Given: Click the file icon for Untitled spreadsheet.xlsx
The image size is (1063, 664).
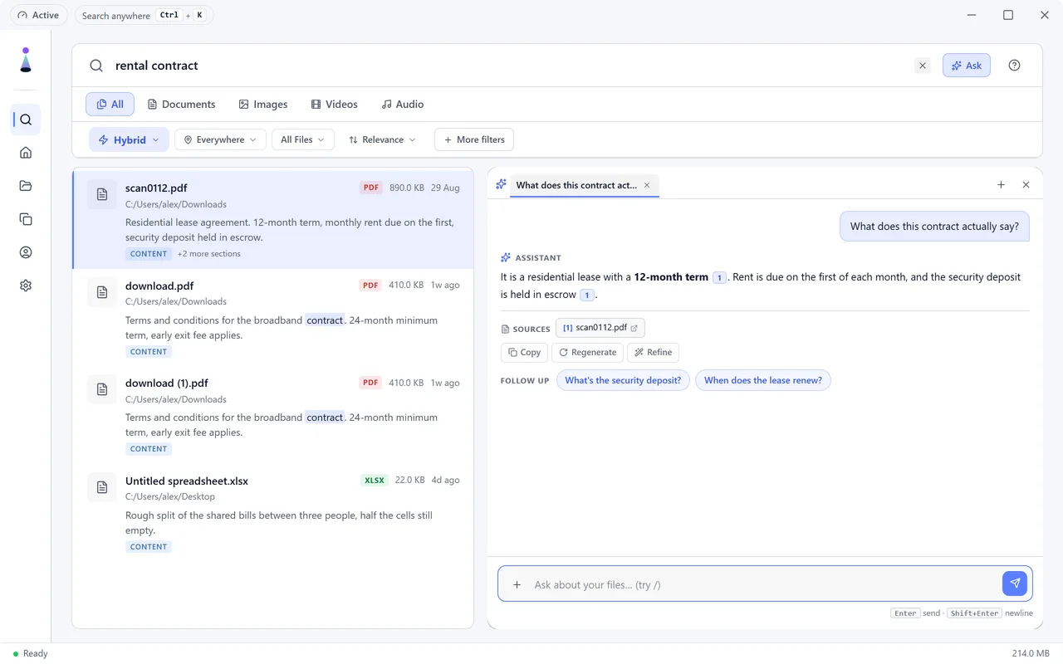Looking at the screenshot, I should [102, 487].
